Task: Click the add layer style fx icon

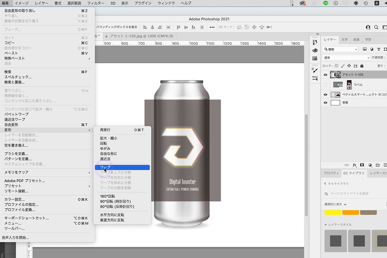Action: 354,165
